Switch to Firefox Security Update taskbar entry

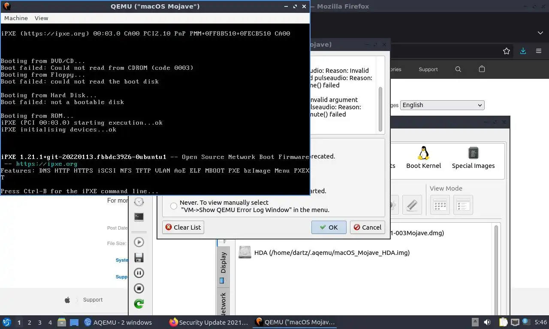tap(209, 322)
